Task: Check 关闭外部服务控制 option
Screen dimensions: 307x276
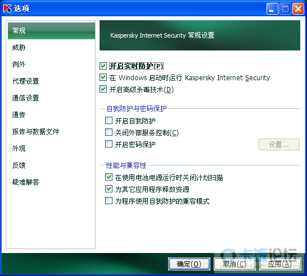Action: pyautogui.click(x=109, y=132)
